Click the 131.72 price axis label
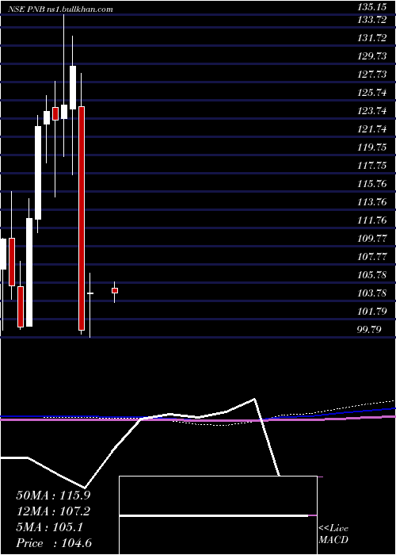Image resolution: width=396 pixels, height=555 pixels. coord(372,38)
